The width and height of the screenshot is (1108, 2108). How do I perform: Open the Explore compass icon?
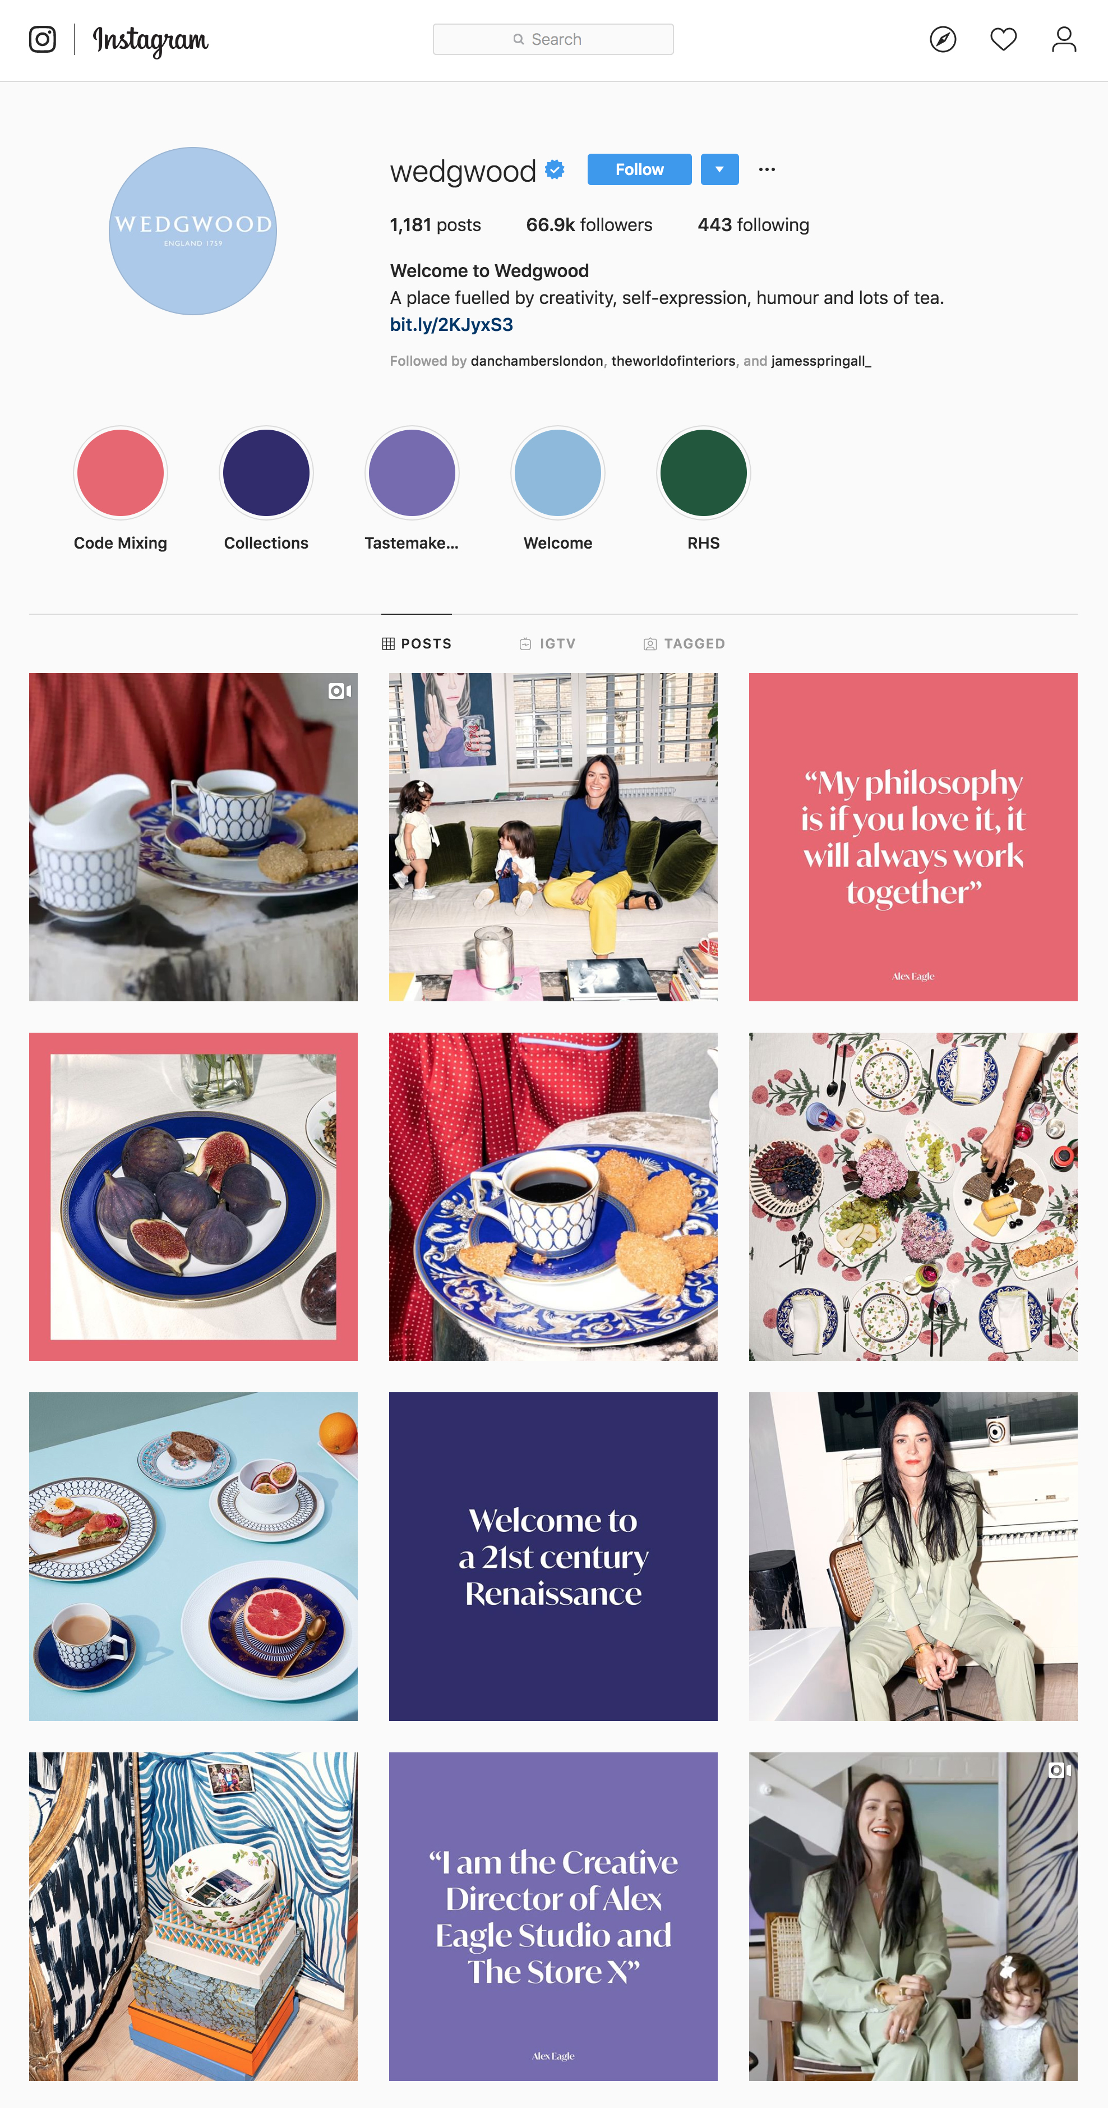(943, 39)
